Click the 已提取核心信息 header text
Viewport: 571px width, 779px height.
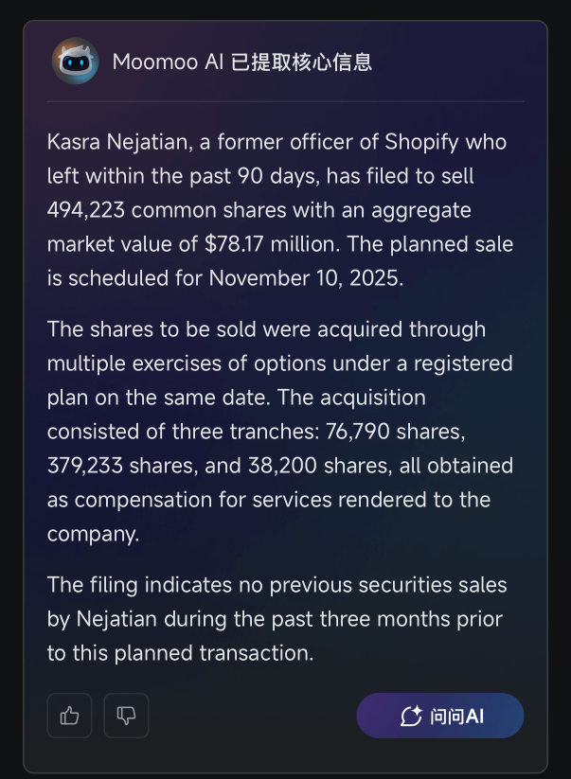pos(301,62)
